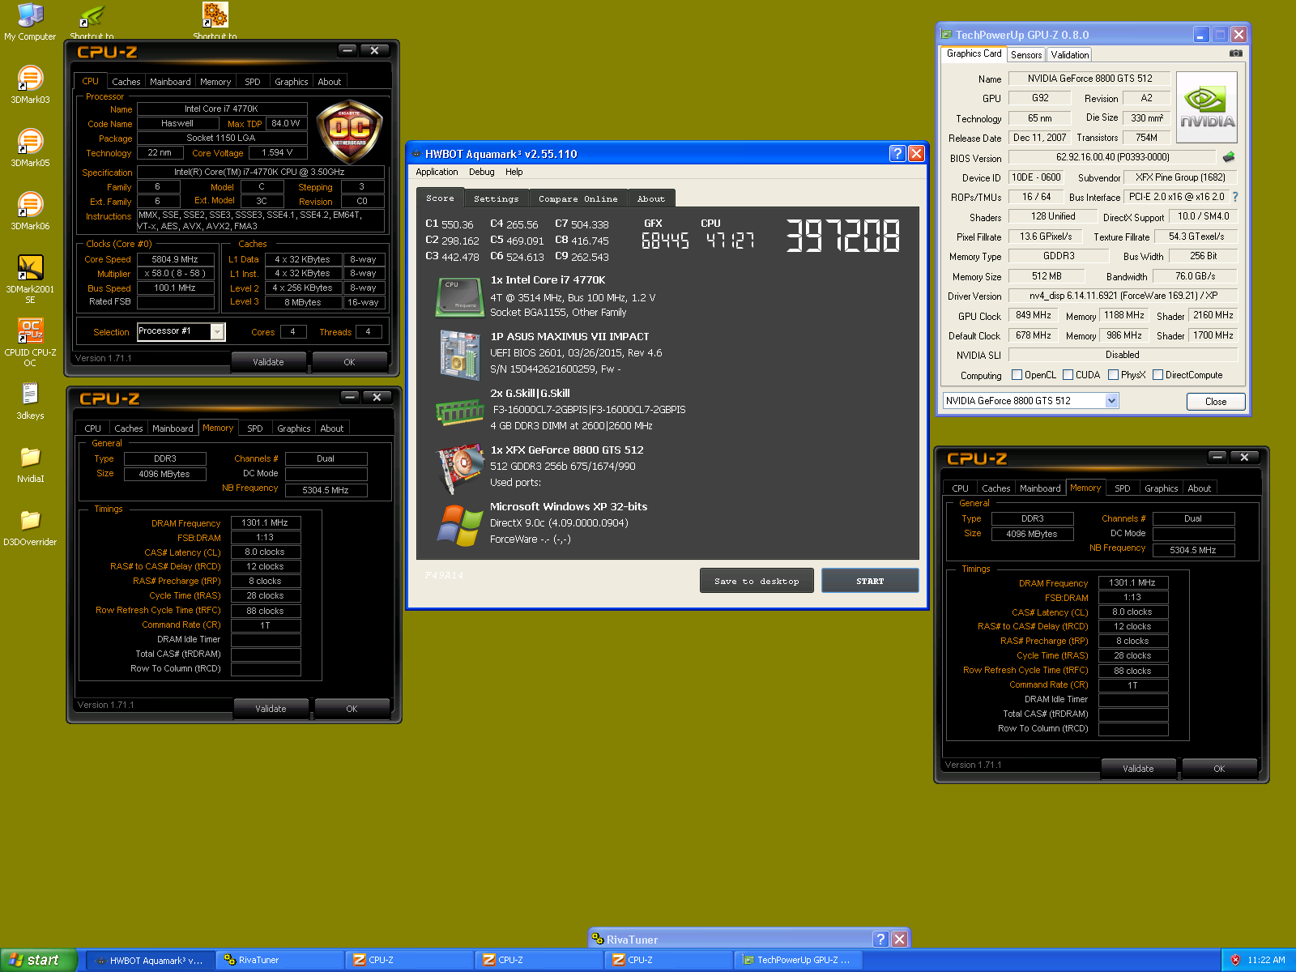Screen dimensions: 1296x972
Task: Click the BIOS save chip icon in GPU-Z
Action: coord(1229,157)
